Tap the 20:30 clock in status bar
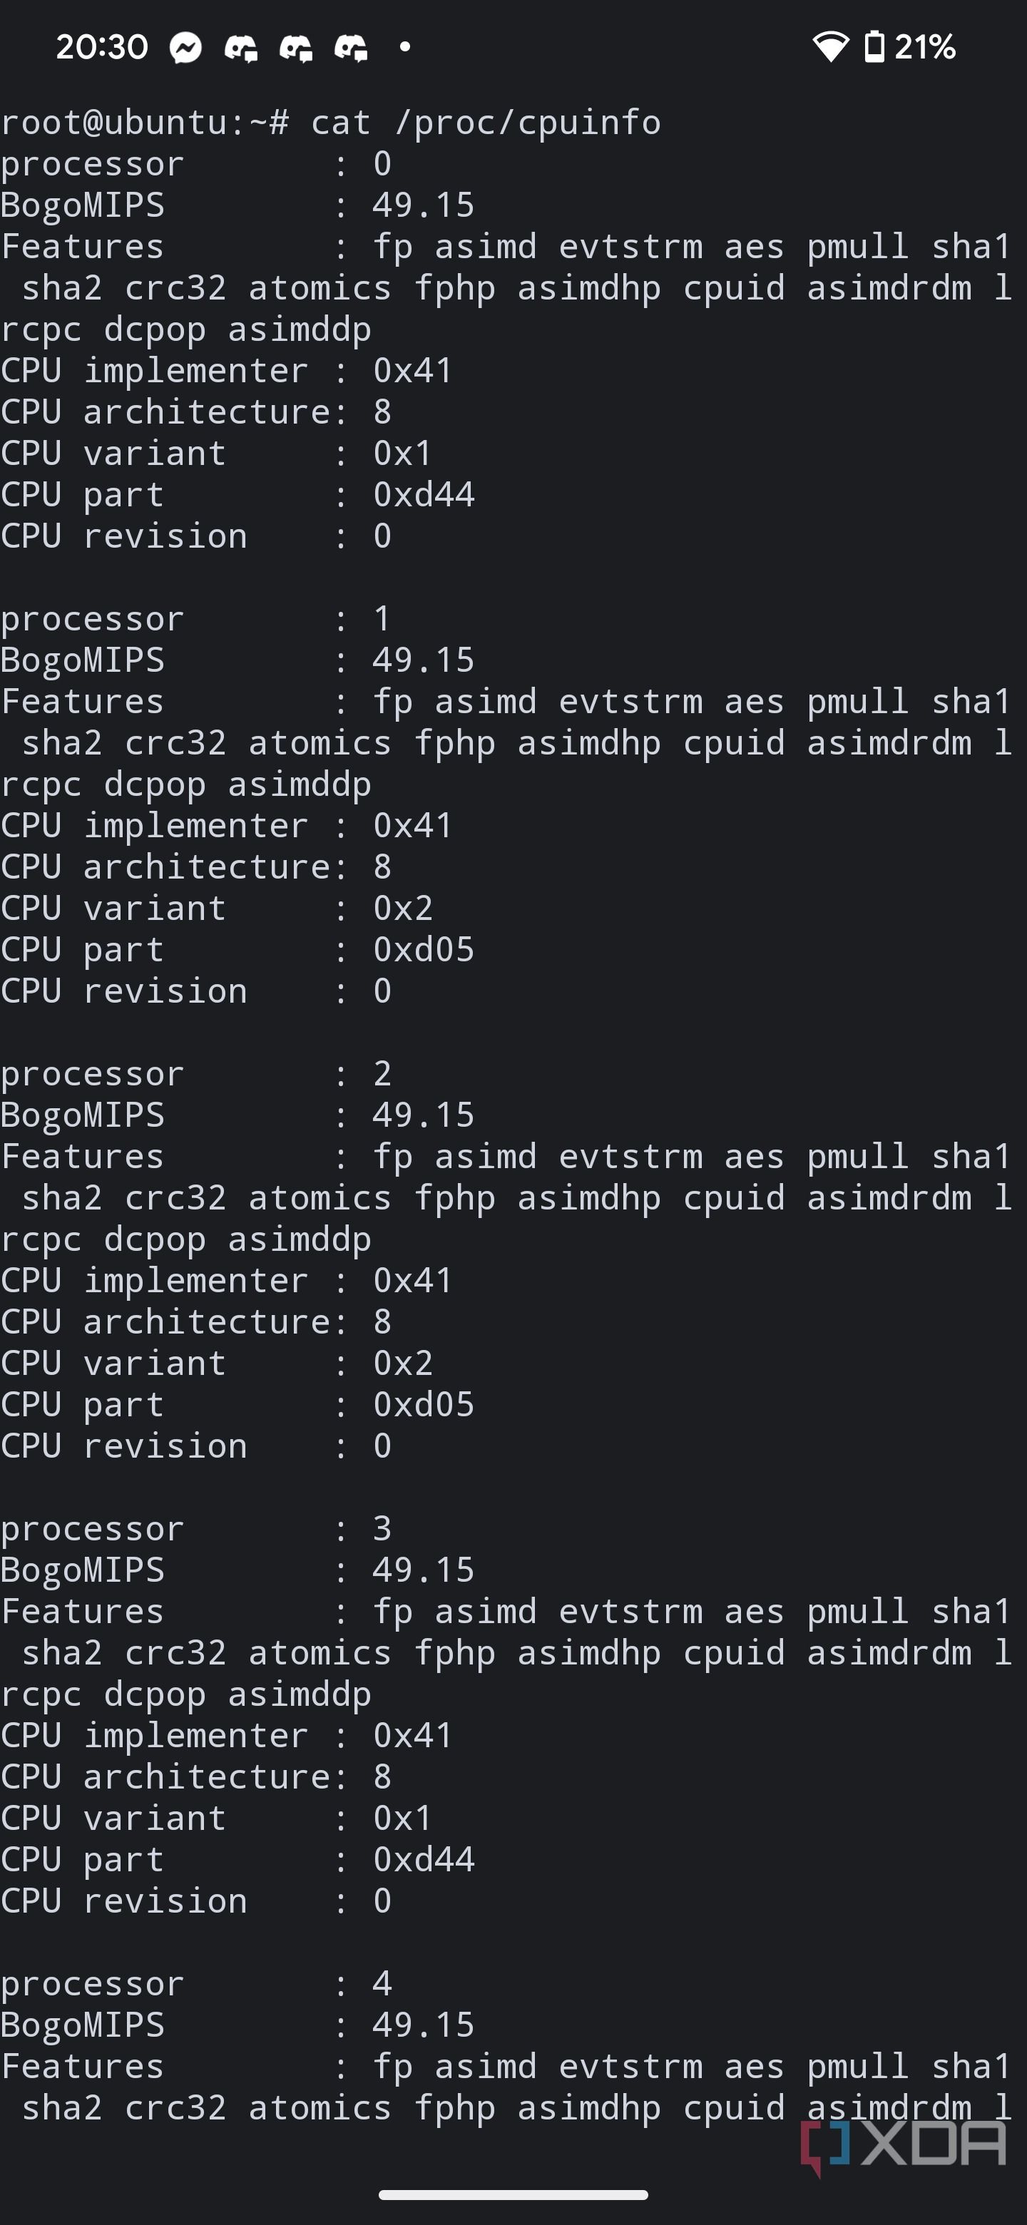 point(102,46)
